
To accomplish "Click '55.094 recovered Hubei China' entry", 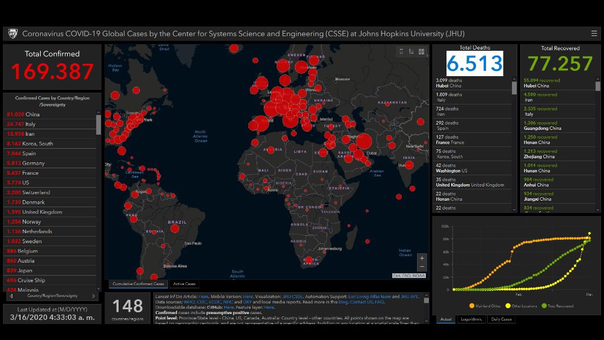I will click(x=558, y=83).
